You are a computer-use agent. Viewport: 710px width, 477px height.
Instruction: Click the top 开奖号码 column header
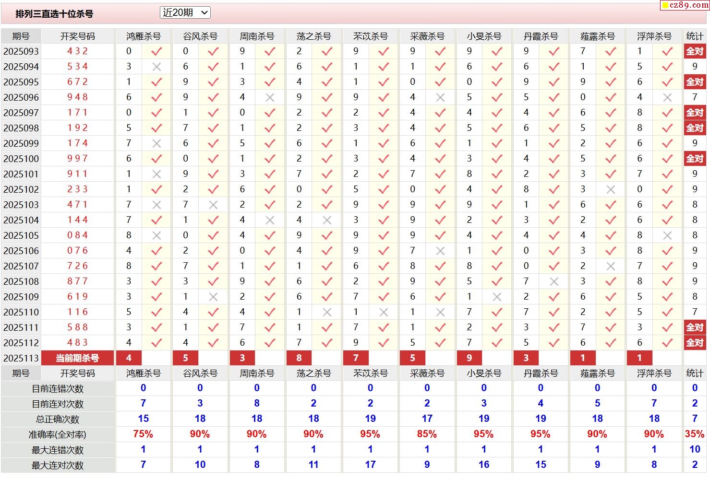(x=78, y=36)
